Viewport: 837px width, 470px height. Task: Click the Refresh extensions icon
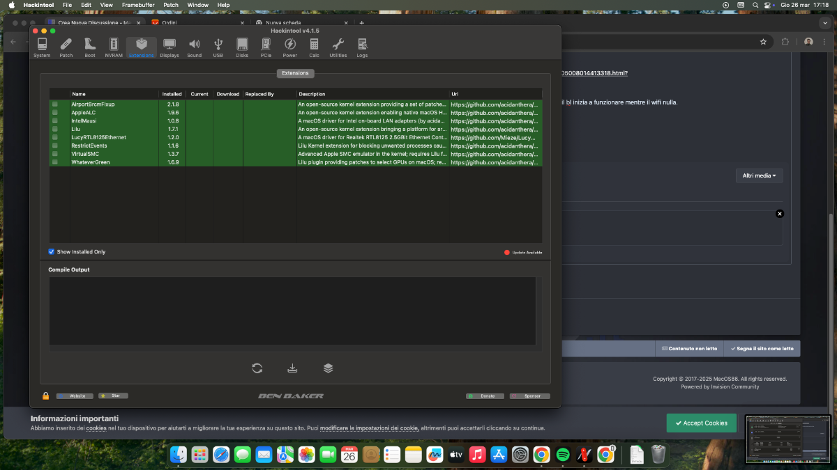pos(257,368)
